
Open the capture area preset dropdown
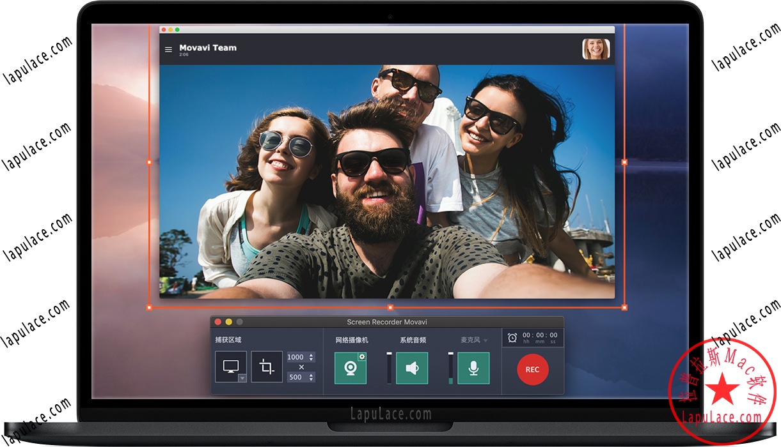pyautogui.click(x=243, y=378)
